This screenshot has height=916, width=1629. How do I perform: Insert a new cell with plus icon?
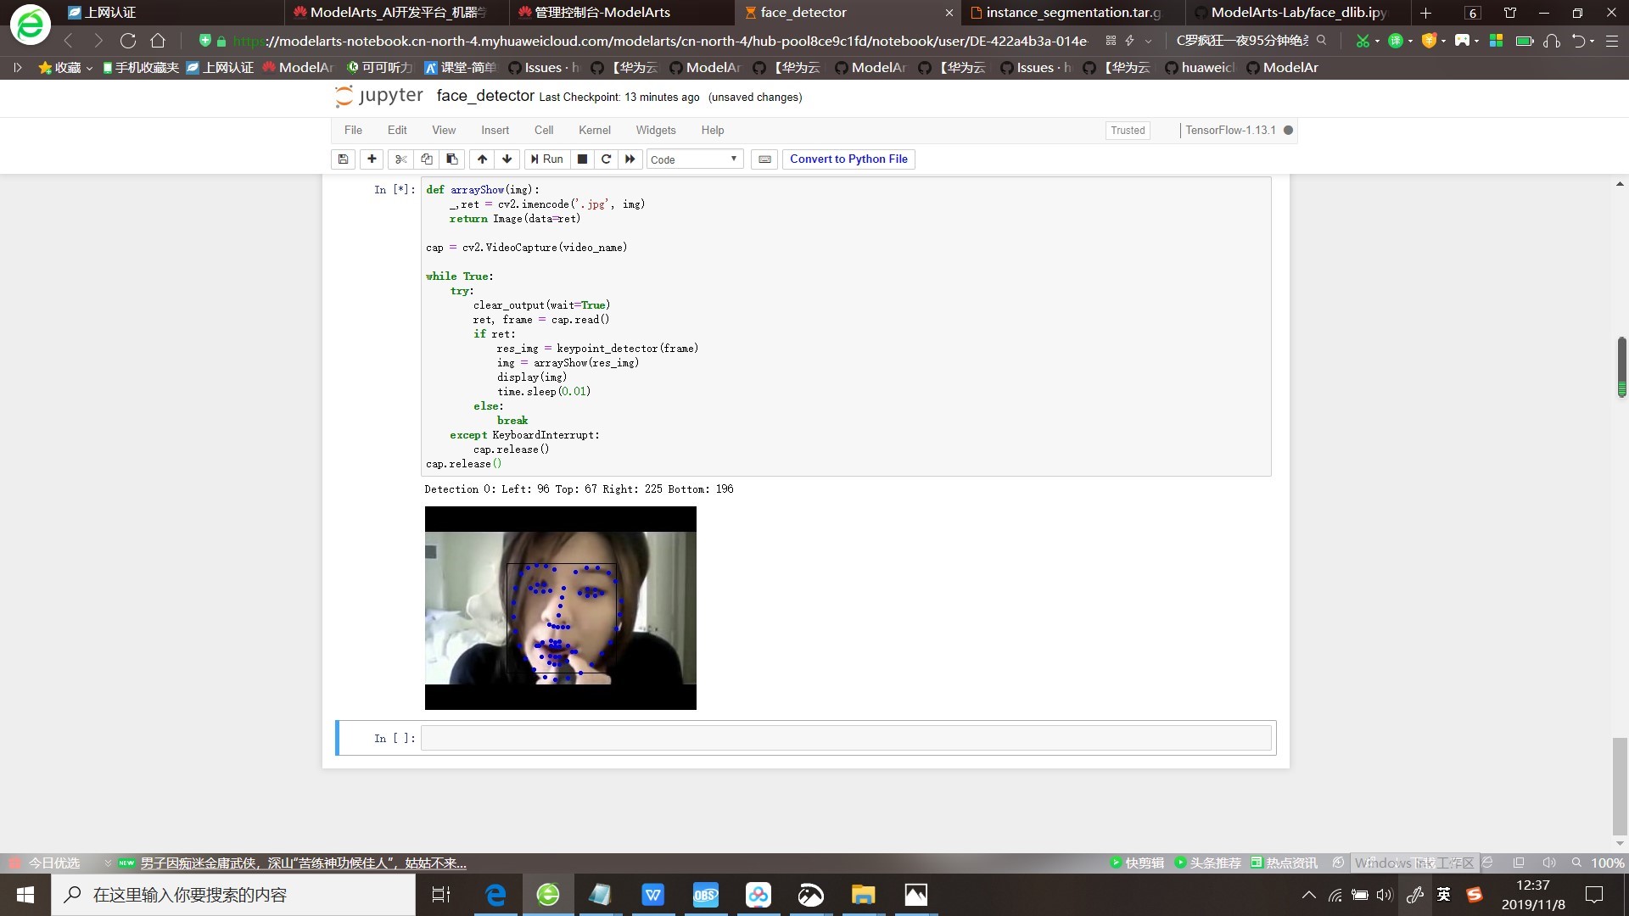(372, 159)
